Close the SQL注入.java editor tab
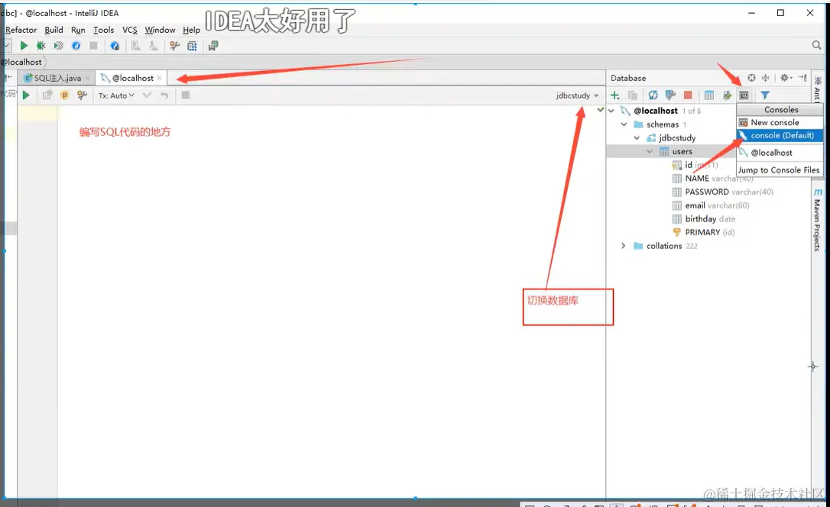Screen dimensions: 830x507 coord(88,78)
